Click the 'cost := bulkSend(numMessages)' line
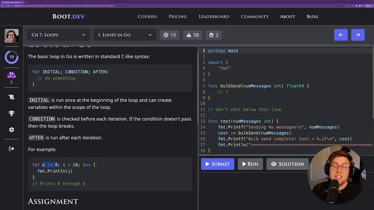This screenshot has width=374, height=210. [255, 133]
